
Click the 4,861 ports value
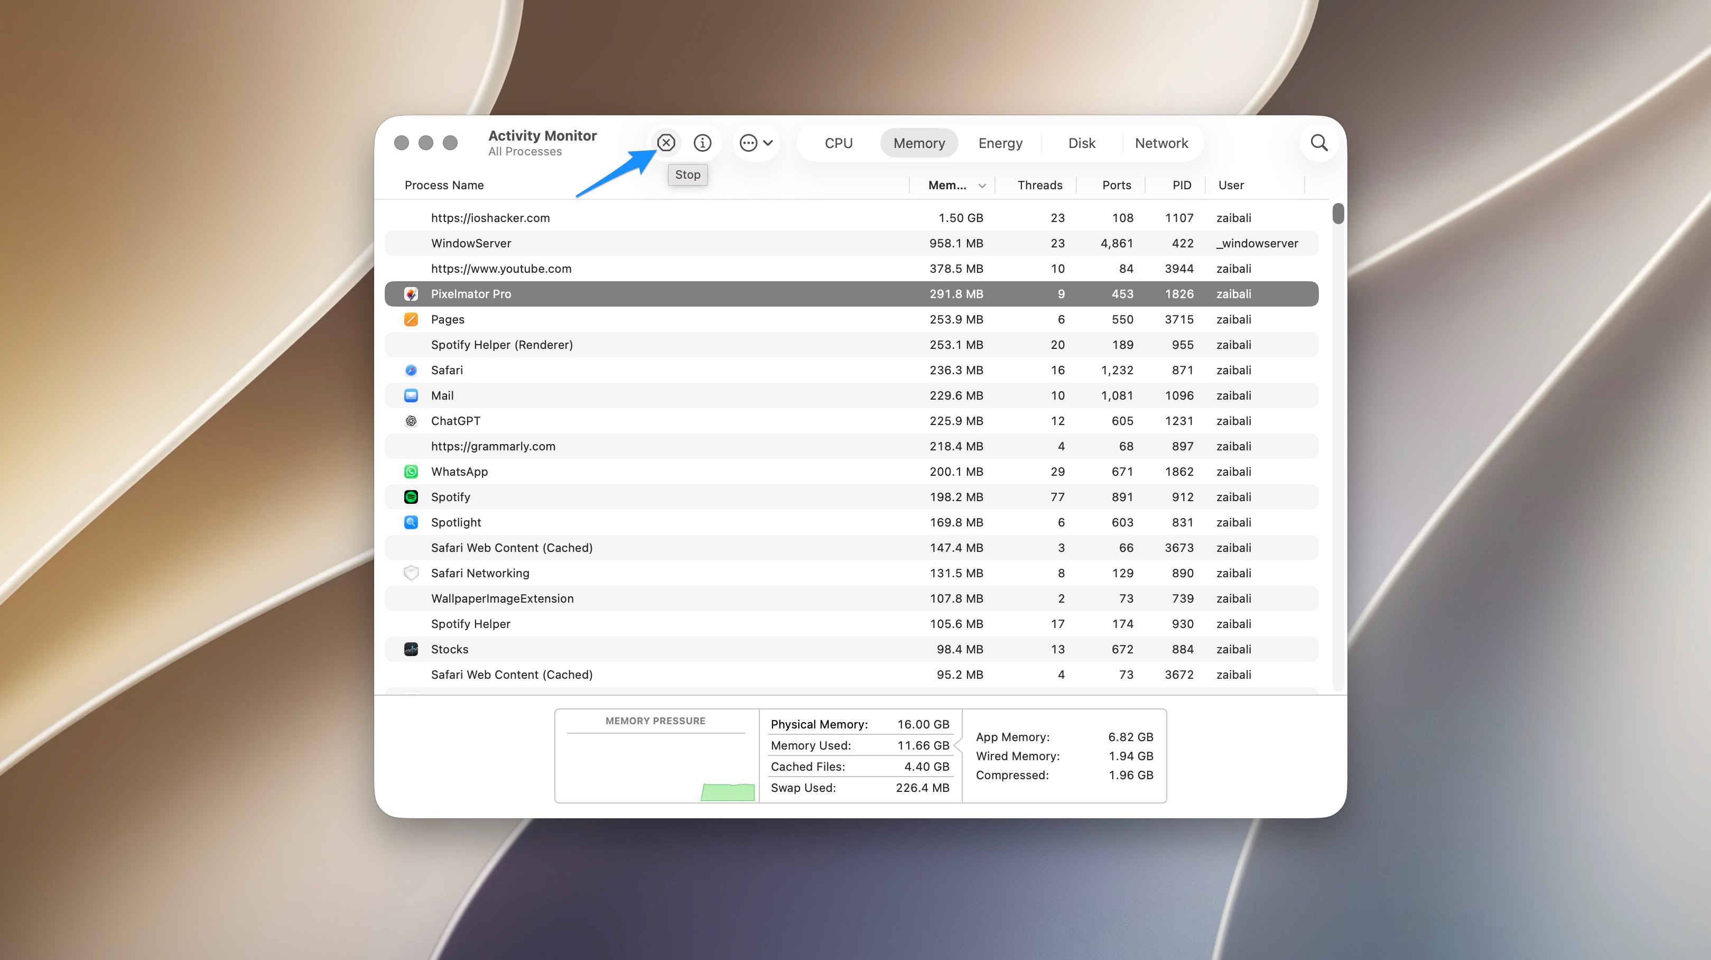point(1117,243)
